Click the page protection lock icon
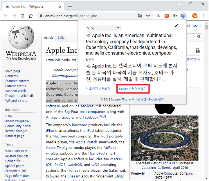Viewport: 209px width, 181px height. tap(198, 51)
